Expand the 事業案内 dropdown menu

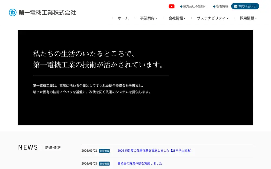pyautogui.click(x=149, y=18)
